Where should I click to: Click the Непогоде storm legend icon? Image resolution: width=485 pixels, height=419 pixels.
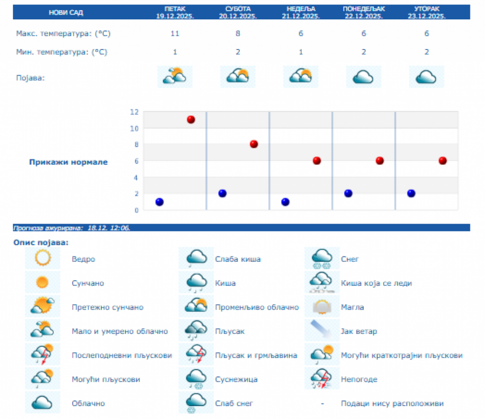[x=322, y=379]
